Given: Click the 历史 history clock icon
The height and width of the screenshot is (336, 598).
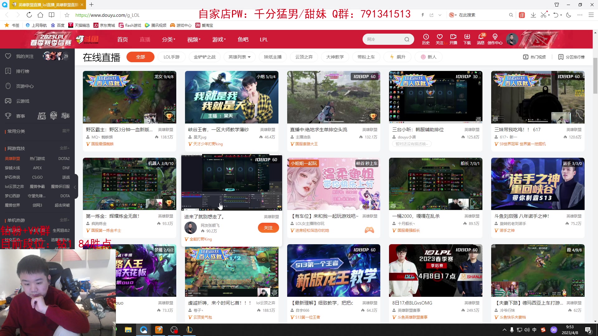Looking at the screenshot, I should click(x=426, y=39).
